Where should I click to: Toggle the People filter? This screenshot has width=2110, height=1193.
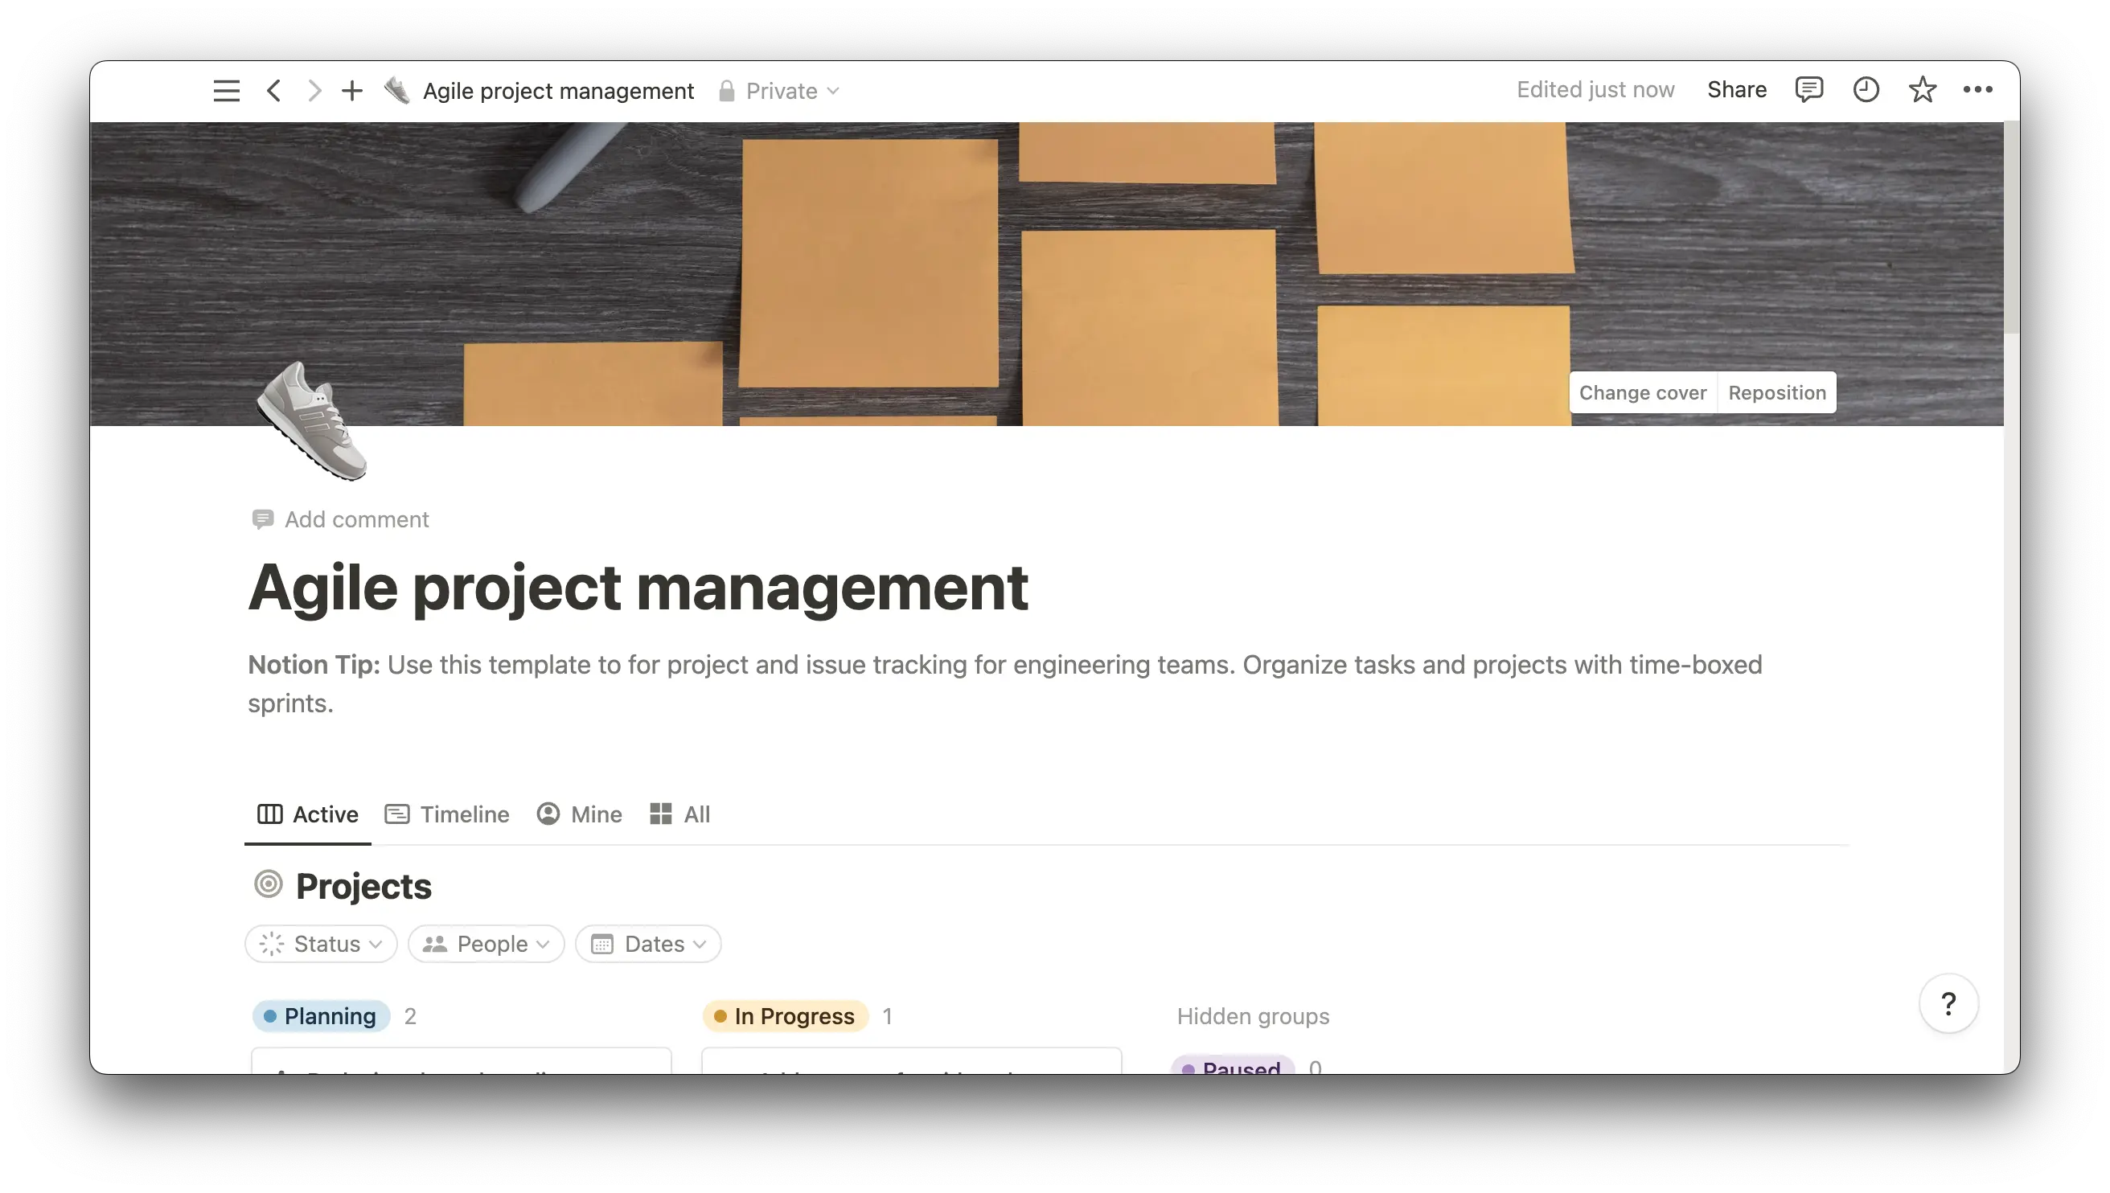(x=485, y=943)
